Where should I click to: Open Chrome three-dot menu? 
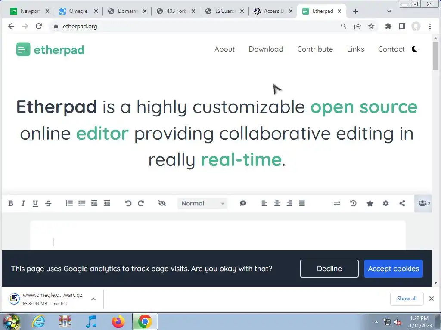430,26
